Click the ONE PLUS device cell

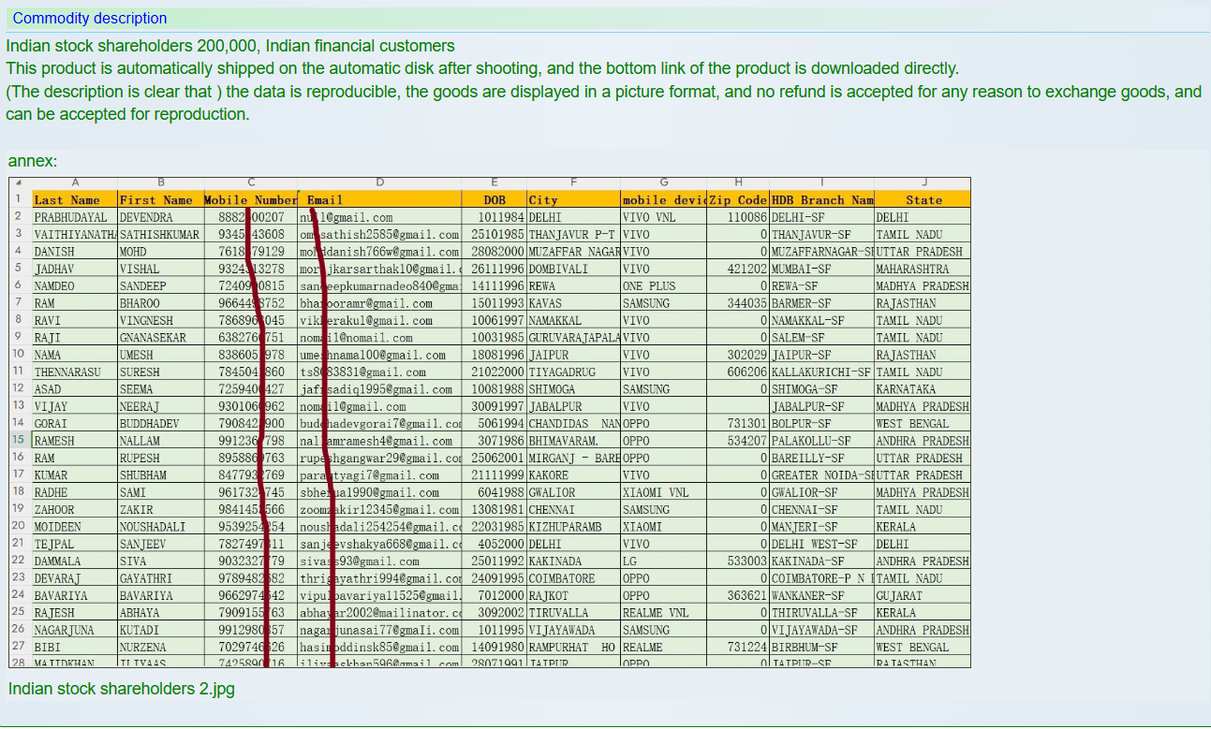click(648, 286)
